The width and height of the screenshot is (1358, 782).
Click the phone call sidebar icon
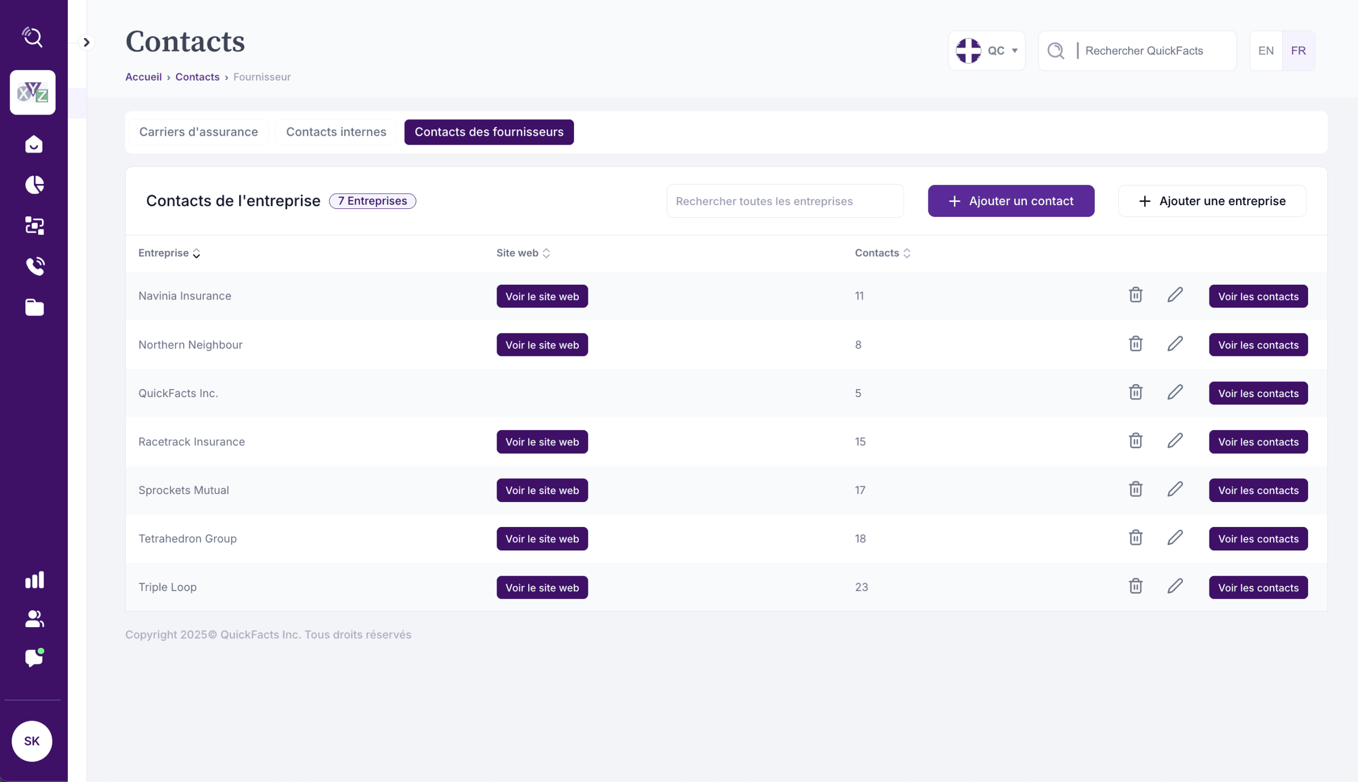34,266
